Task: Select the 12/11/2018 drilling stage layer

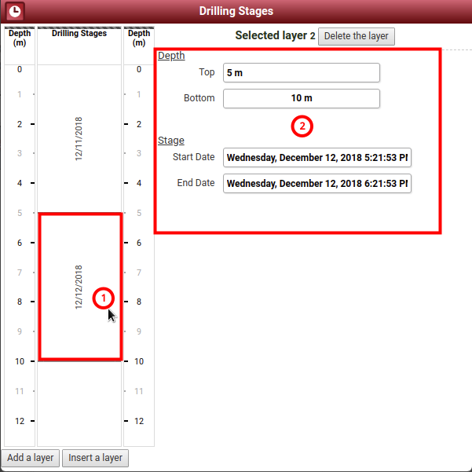Action: click(79, 138)
